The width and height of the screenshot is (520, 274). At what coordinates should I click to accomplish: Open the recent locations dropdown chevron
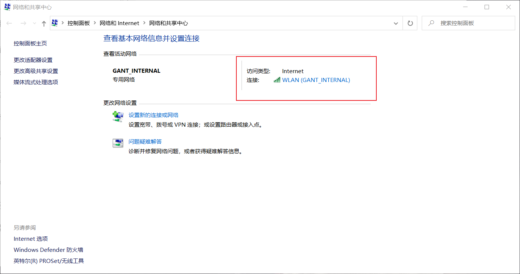pos(34,23)
